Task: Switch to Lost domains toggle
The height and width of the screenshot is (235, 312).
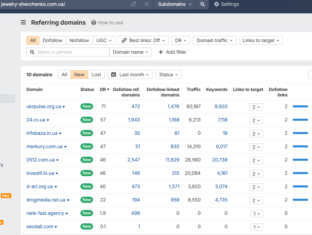Action: (96, 75)
